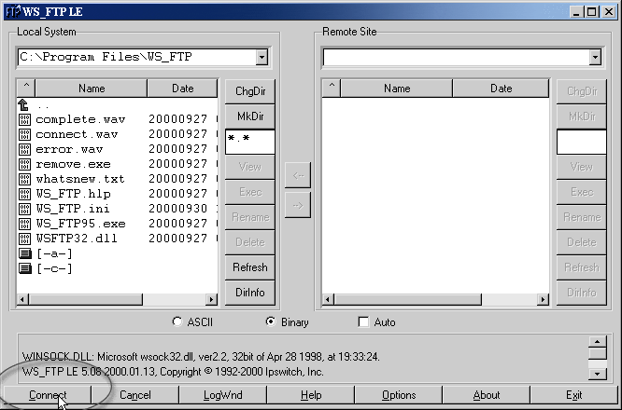The image size is (622, 410).
Task: Click the file icon beside WS_FTP.hlp
Action: click(24, 194)
